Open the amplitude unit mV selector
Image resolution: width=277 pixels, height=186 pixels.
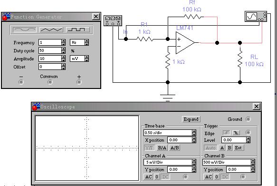click(79, 59)
